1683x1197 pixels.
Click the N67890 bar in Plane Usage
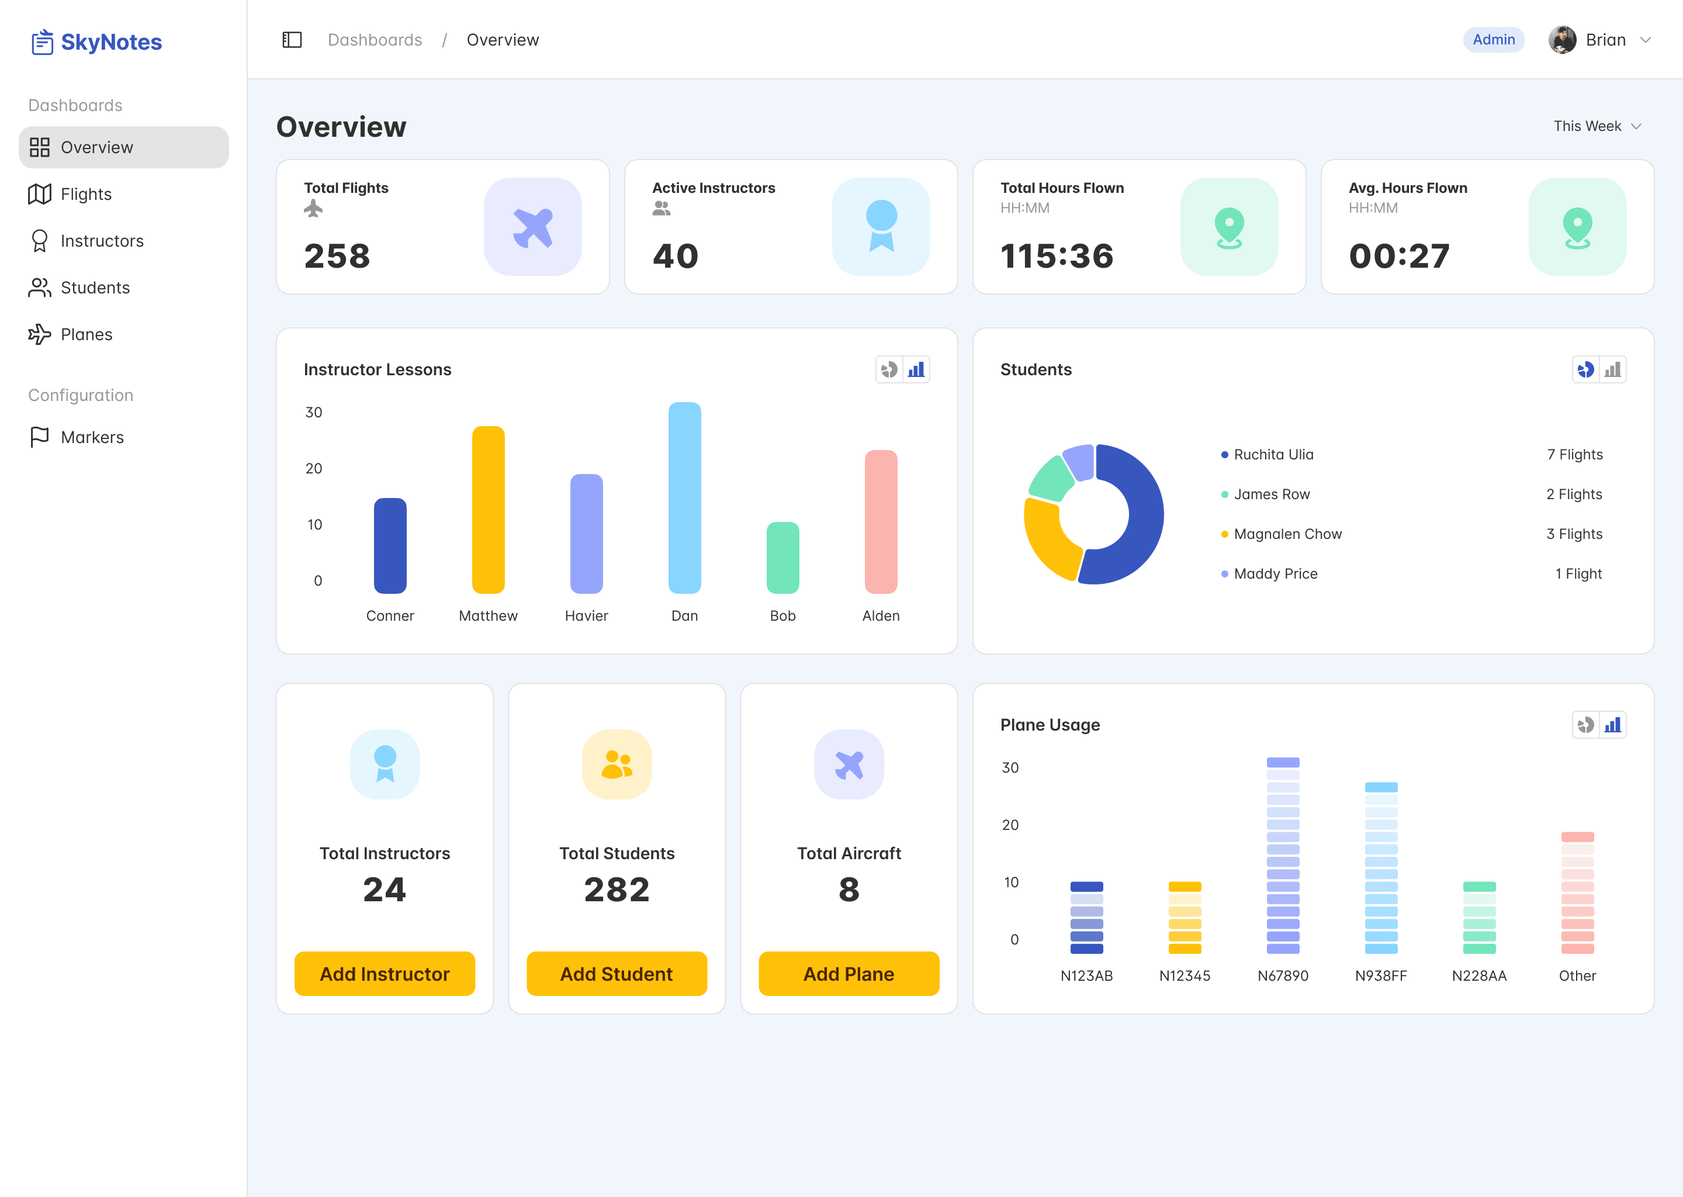(x=1283, y=856)
